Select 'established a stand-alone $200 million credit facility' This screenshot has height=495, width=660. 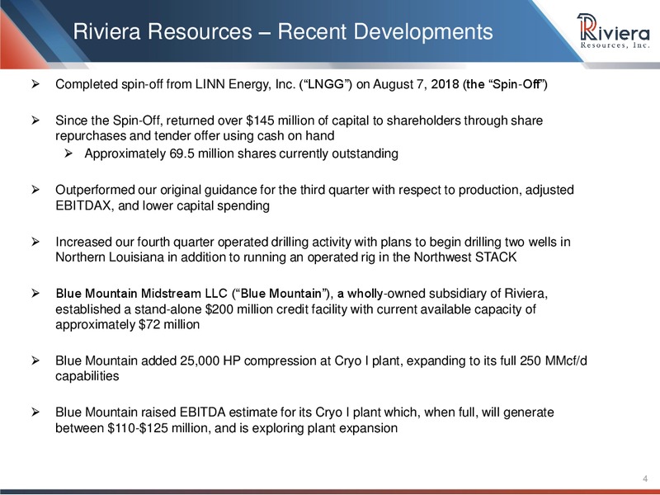201,309
